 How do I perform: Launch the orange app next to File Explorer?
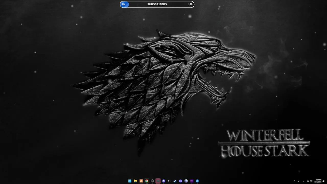pos(141,181)
